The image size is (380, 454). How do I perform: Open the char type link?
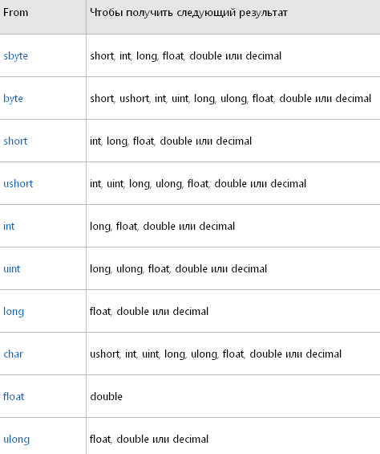pos(14,354)
